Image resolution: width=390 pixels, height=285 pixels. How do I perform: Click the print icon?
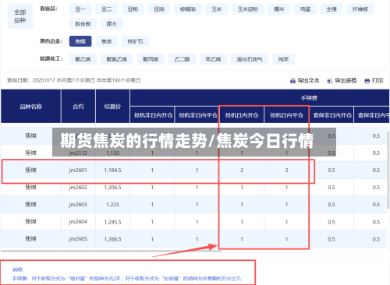(367, 81)
